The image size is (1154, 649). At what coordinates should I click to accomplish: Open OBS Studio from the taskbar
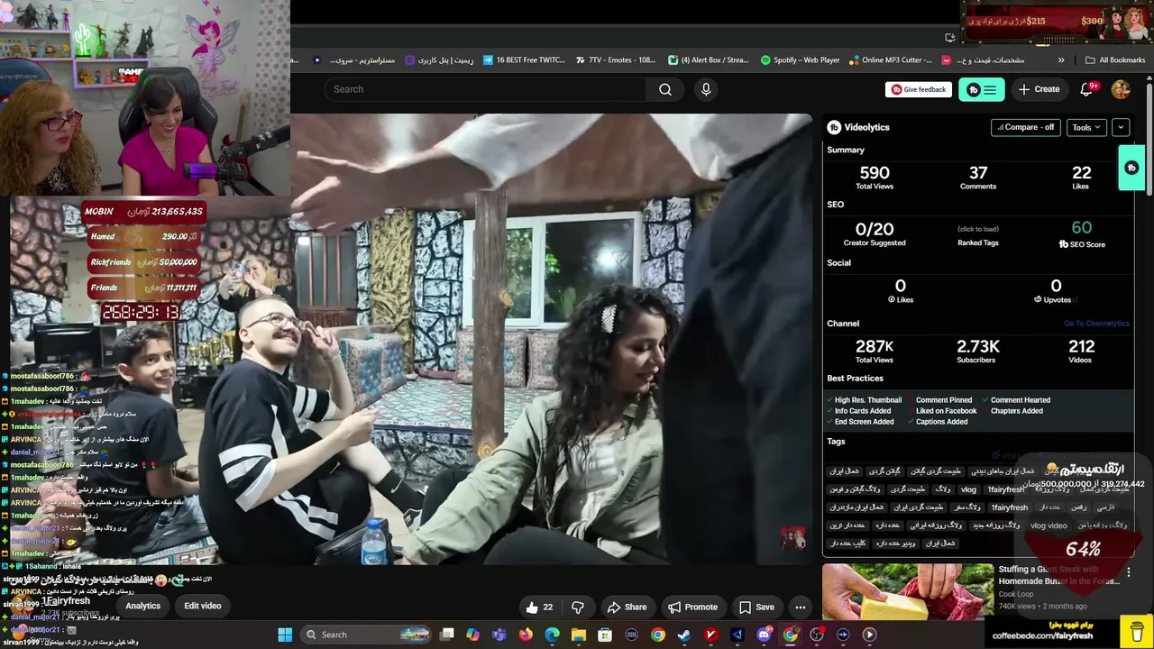817,635
